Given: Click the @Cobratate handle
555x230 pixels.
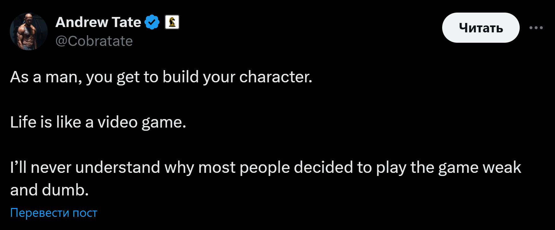Looking at the screenshot, I should coord(94,41).
